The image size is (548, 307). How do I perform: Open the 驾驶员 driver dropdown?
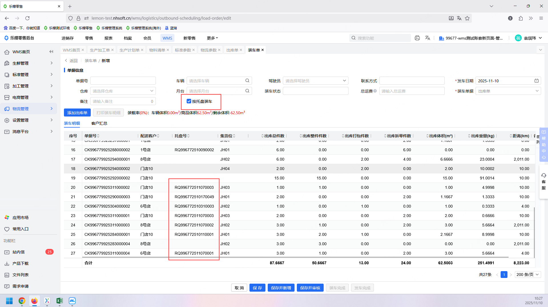tap(315, 81)
